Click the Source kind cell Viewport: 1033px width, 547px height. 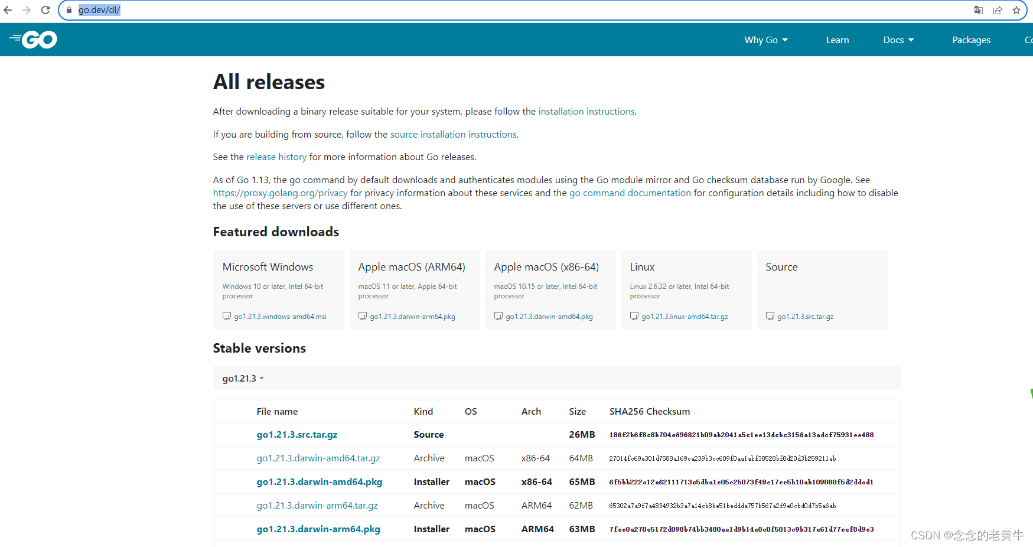coord(429,435)
